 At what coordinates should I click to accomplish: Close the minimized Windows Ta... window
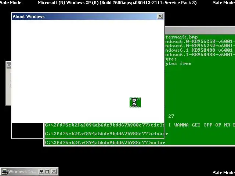coord(54,172)
